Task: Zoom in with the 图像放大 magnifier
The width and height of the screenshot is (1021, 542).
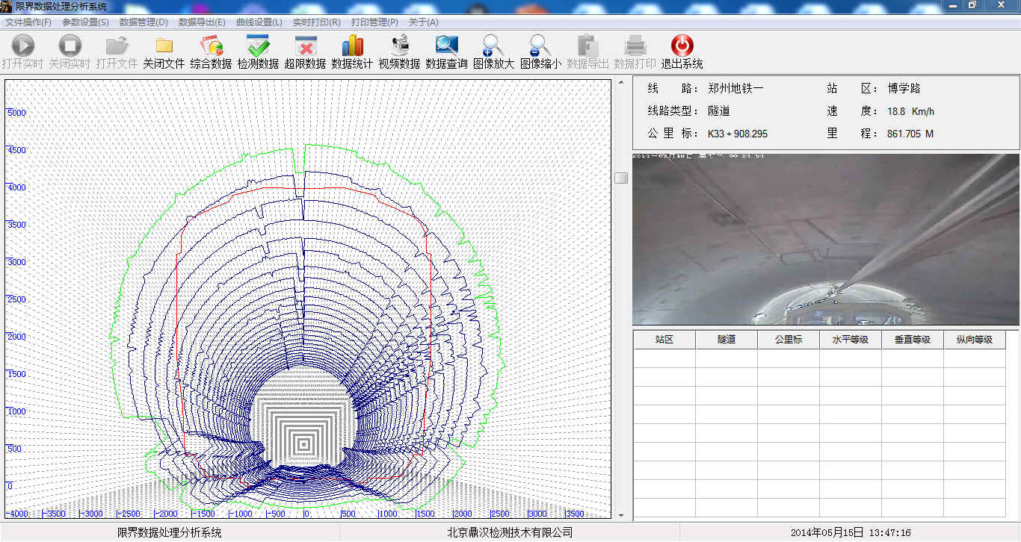Action: click(x=493, y=46)
